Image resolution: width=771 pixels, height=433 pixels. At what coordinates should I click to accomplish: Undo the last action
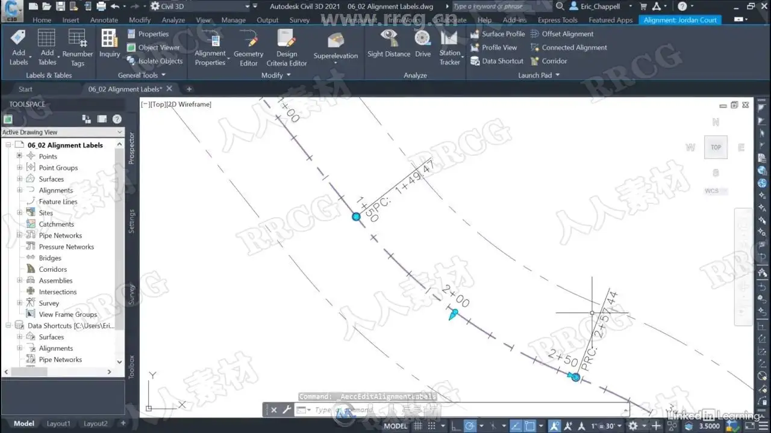115,7
